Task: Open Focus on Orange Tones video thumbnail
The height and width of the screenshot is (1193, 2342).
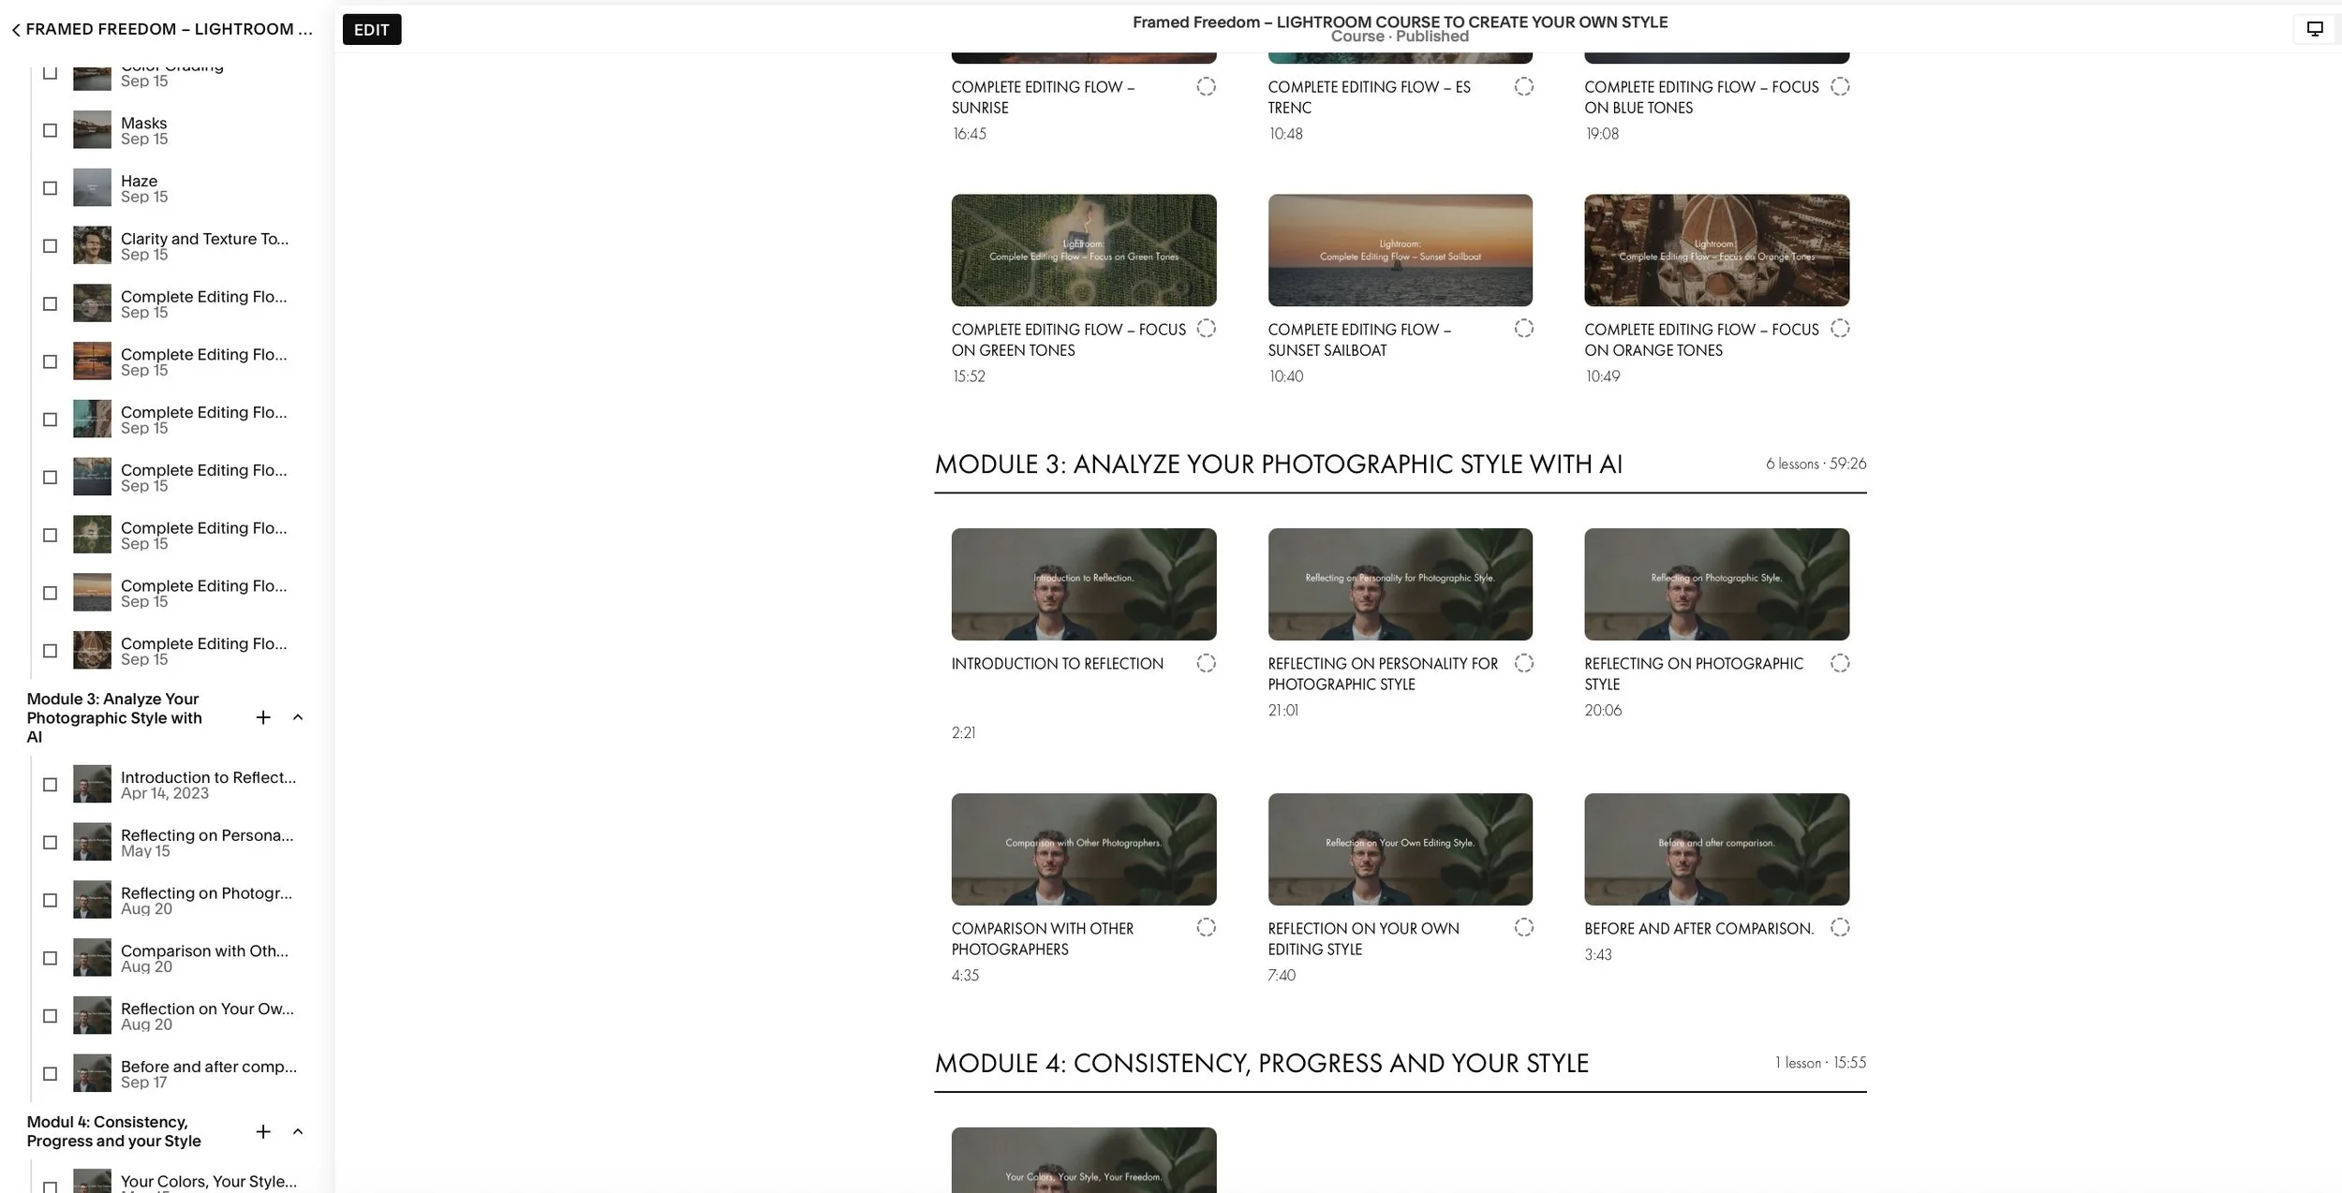Action: pos(1716,250)
